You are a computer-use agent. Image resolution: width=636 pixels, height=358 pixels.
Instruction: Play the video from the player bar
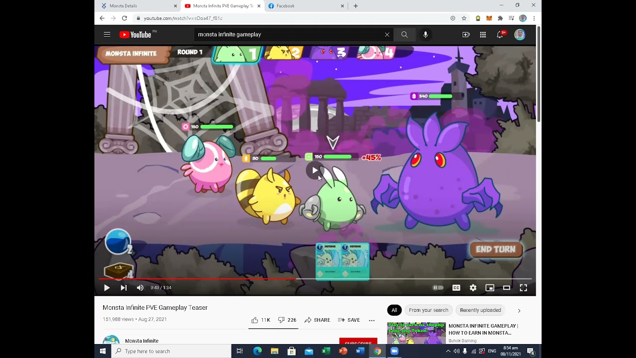click(107, 287)
